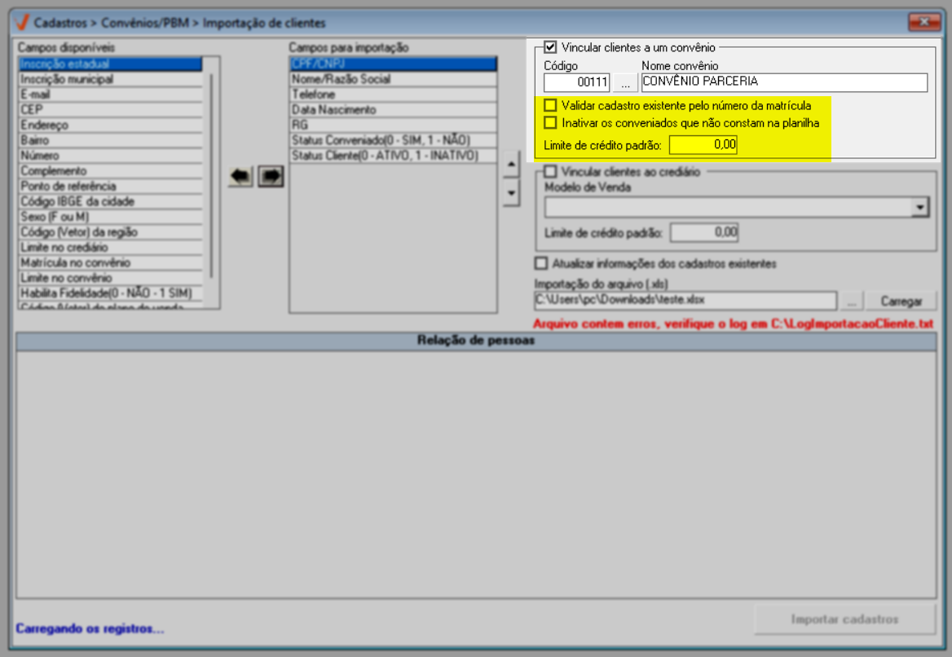Click the convênio Código input field
952x657 pixels.
[576, 82]
